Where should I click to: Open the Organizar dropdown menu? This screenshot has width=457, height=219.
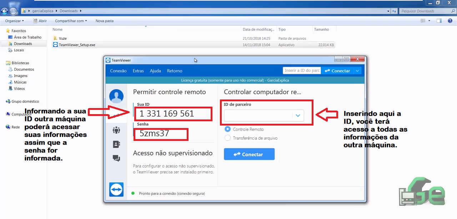click(15, 21)
